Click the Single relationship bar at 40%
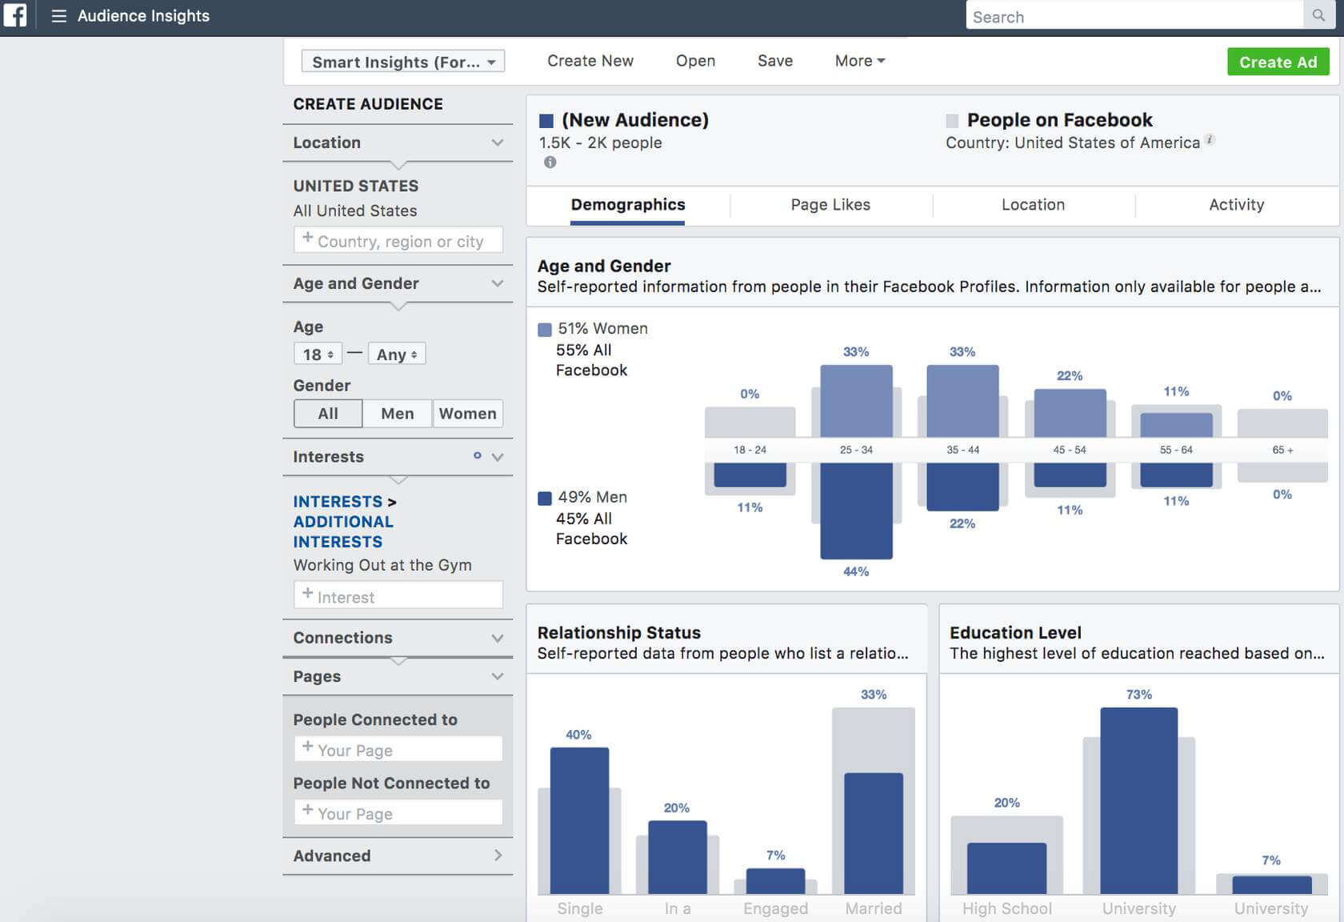1344x922 pixels. pos(579,820)
